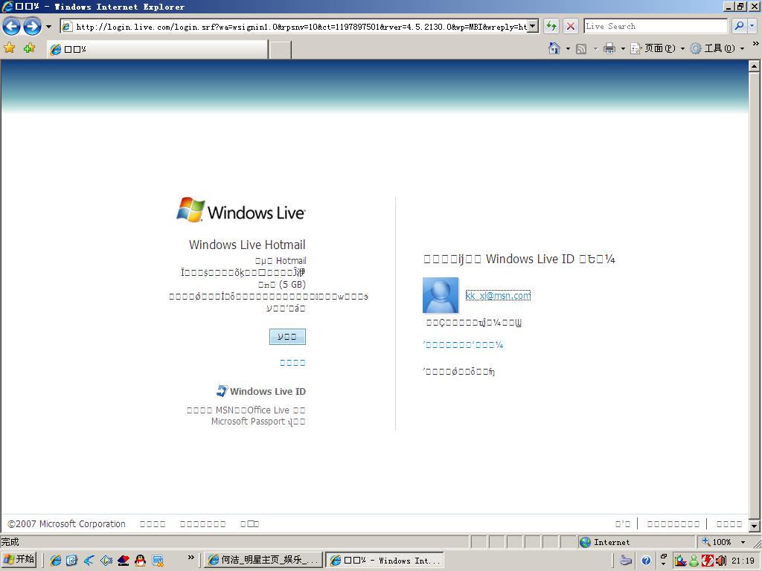Click the browser Forward arrow button
This screenshot has width=762, height=571.
point(32,27)
